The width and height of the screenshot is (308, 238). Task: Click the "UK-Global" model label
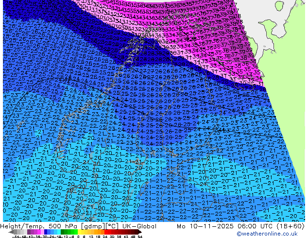pos(139,226)
